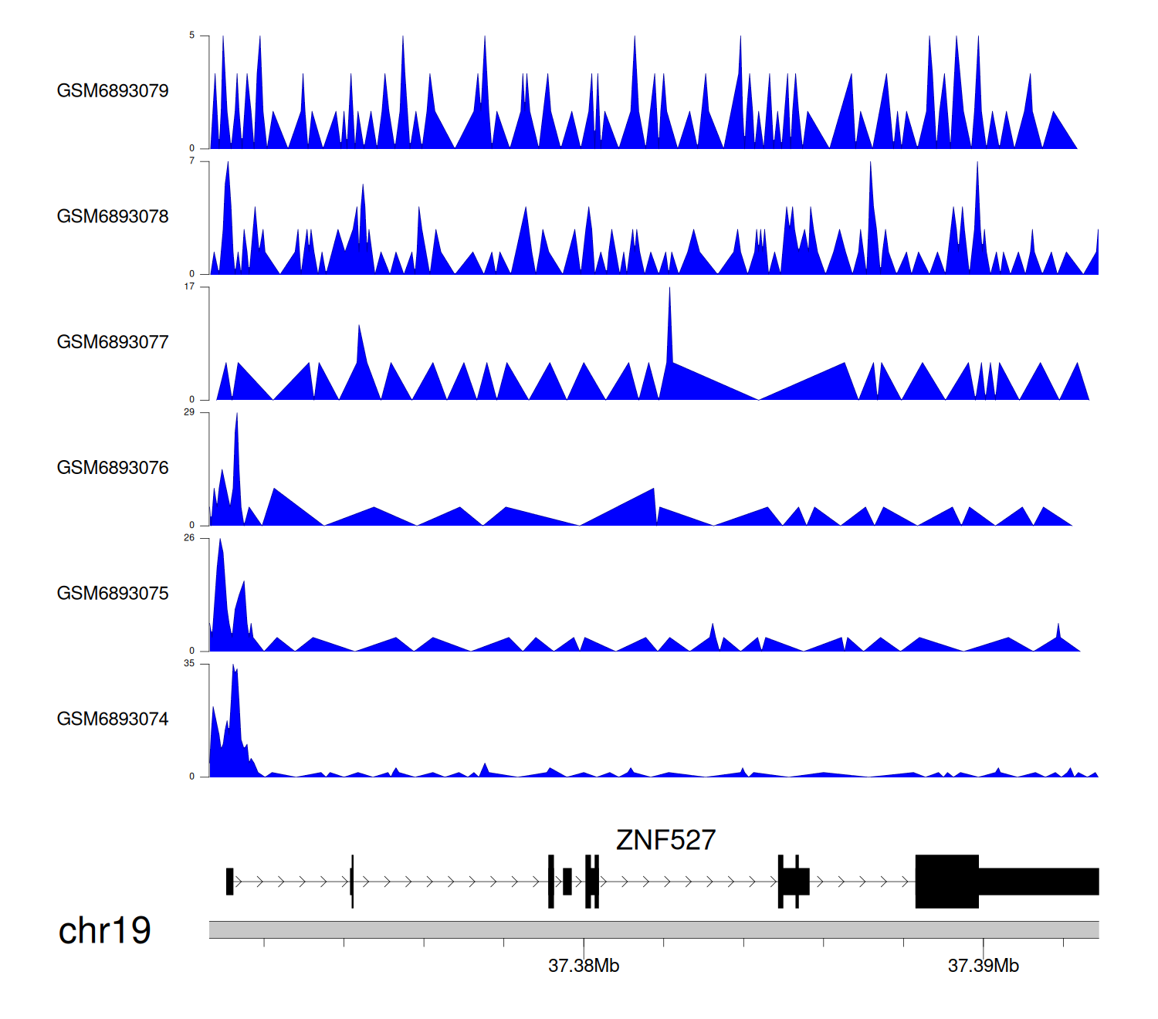Click the y-axis maximum value 17

coord(189,286)
